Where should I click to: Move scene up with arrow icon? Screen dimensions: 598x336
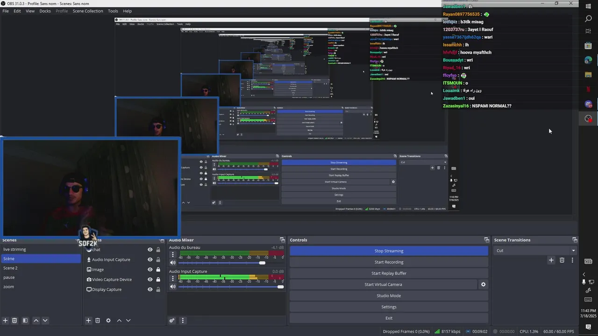[36, 321]
